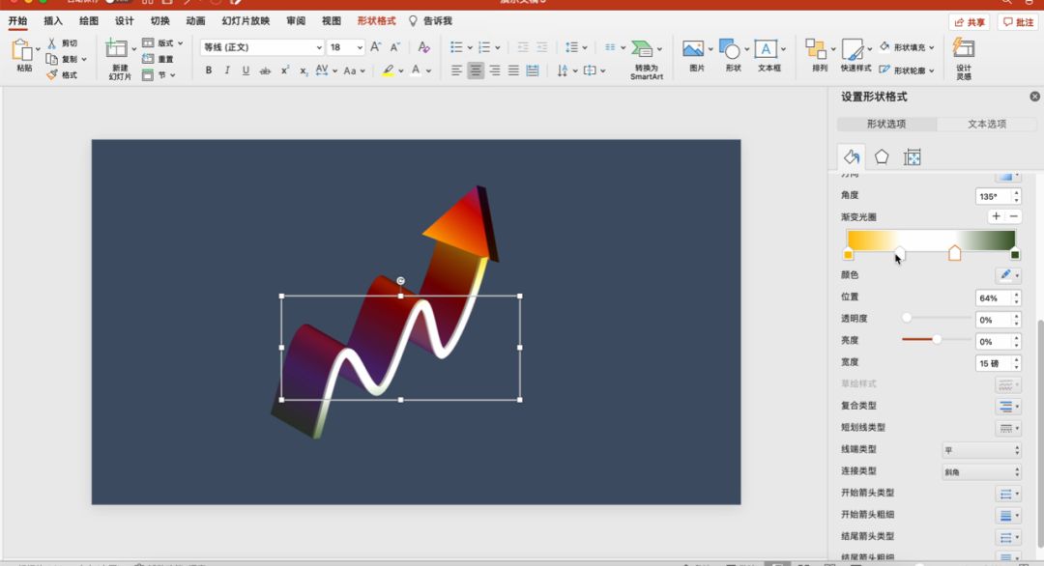Switch to the Home tab
The height and width of the screenshot is (566, 1044).
click(17, 20)
